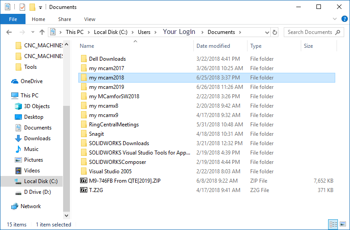The image size is (350, 230).
Task: Click Users in address bar
Action: coord(144,32)
